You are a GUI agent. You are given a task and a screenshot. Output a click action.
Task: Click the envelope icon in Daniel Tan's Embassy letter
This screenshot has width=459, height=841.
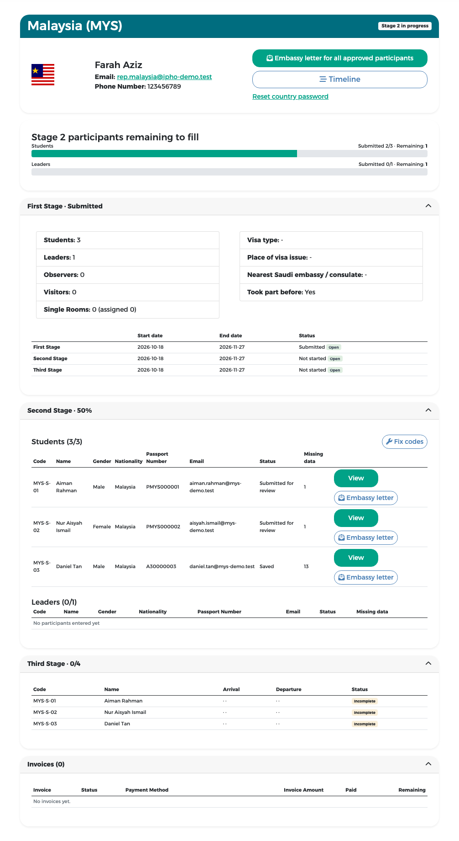pyautogui.click(x=341, y=577)
